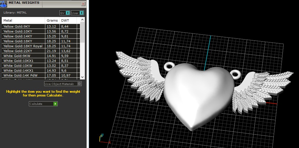
Task: Select the heart model in viewport
Action: click(199, 97)
